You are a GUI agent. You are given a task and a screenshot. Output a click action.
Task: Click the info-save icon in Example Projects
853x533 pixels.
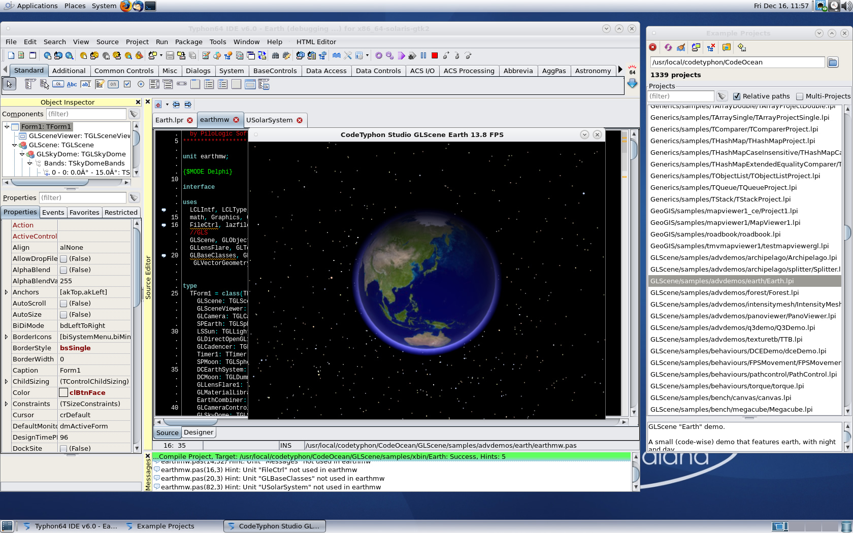(742, 47)
